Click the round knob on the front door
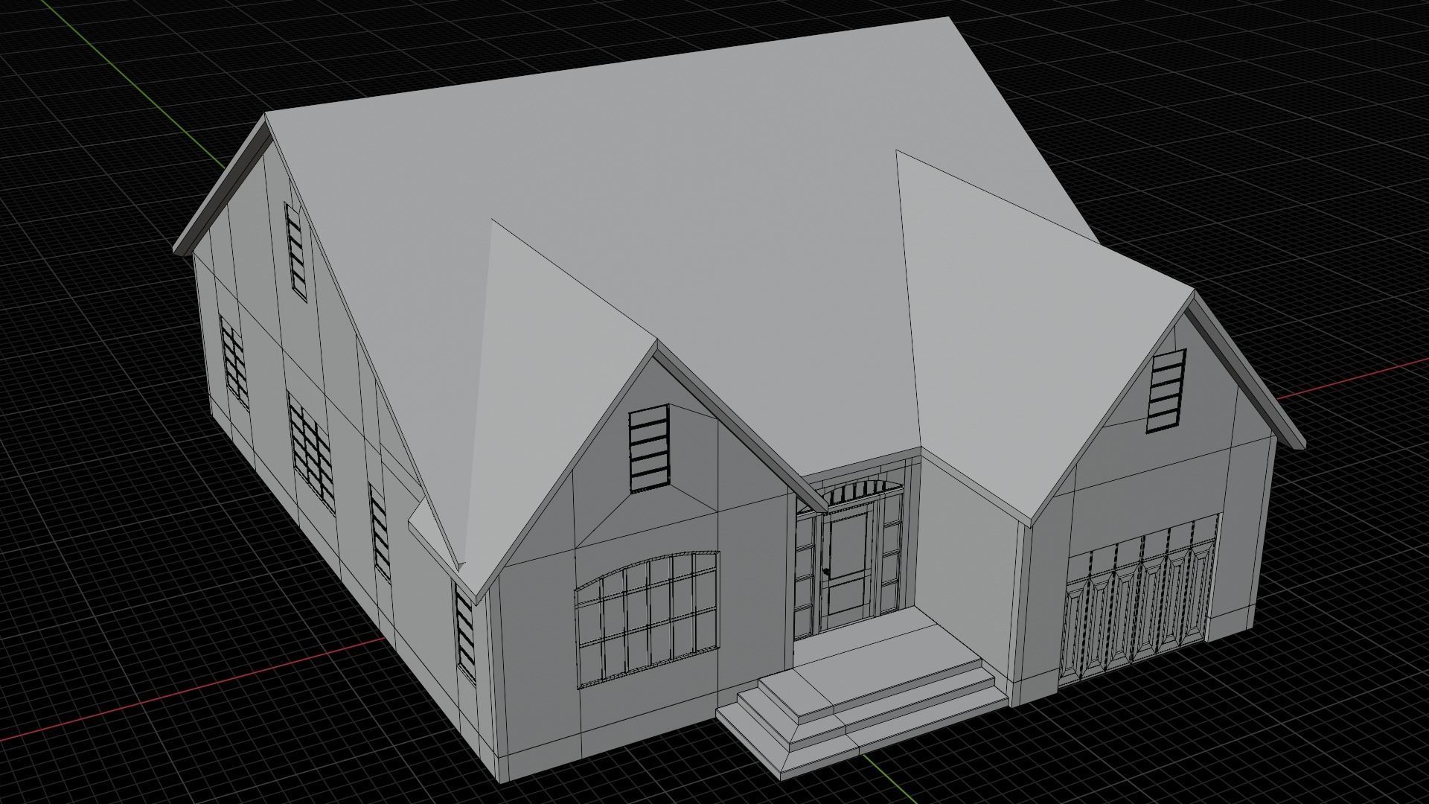 click(x=828, y=572)
